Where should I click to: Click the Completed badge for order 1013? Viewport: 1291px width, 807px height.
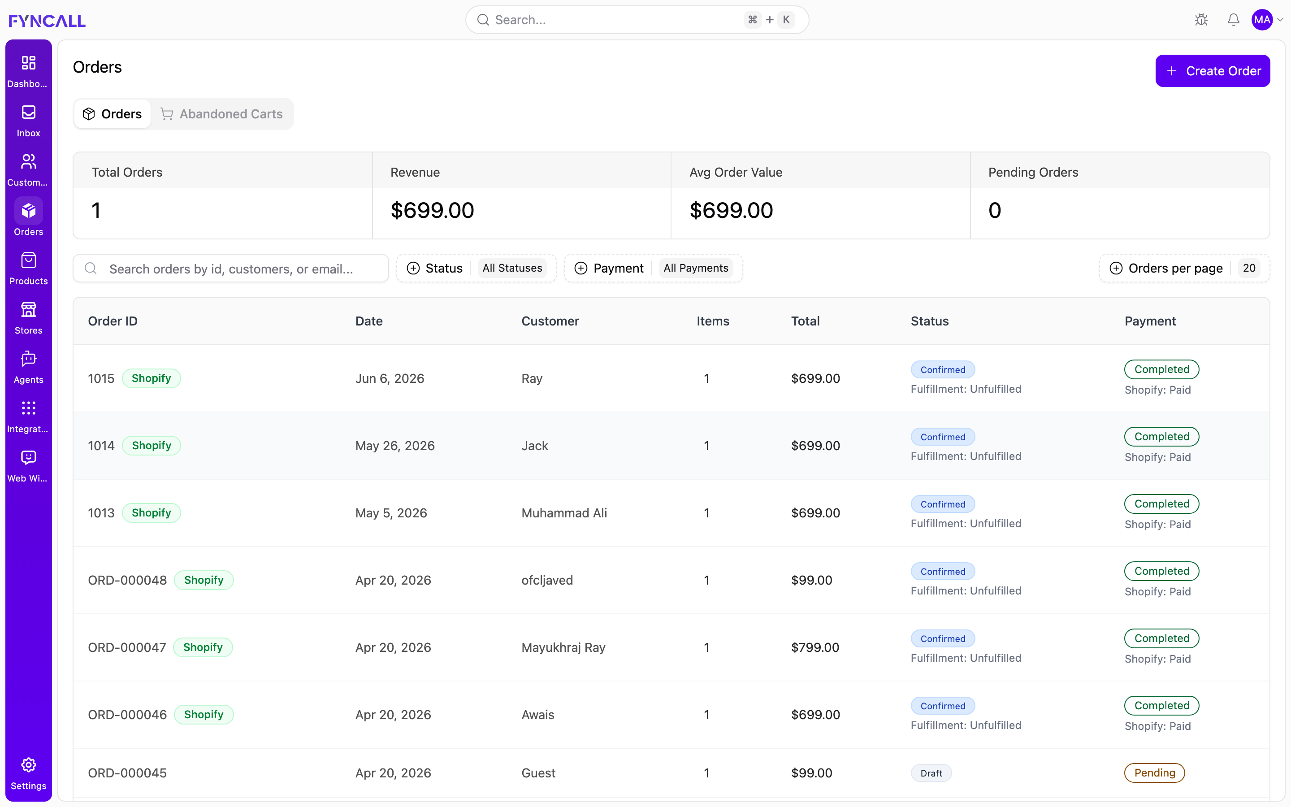(1161, 504)
